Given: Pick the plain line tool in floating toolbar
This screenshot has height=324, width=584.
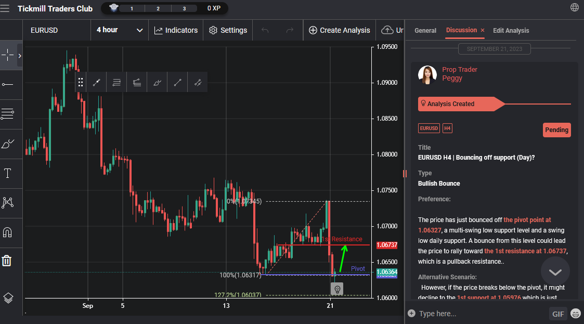Looking at the screenshot, I should click(x=178, y=82).
